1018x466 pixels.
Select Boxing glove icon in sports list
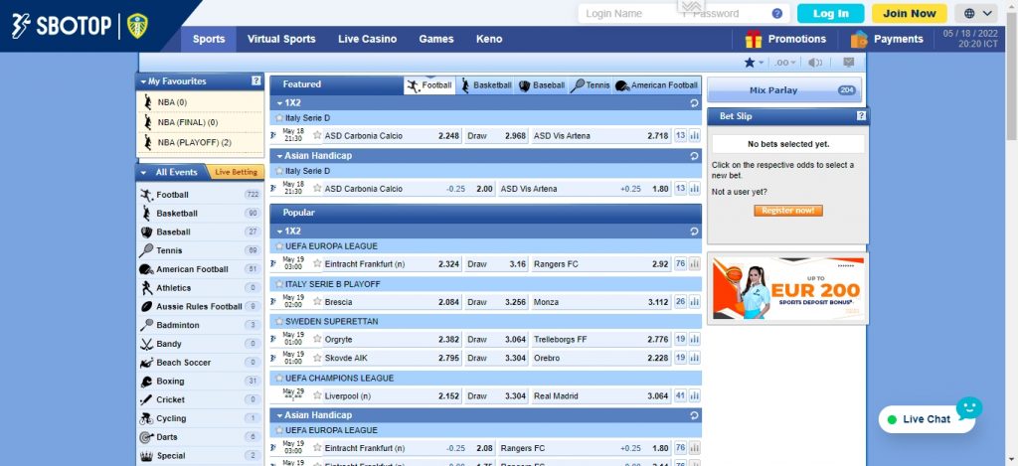(x=147, y=381)
